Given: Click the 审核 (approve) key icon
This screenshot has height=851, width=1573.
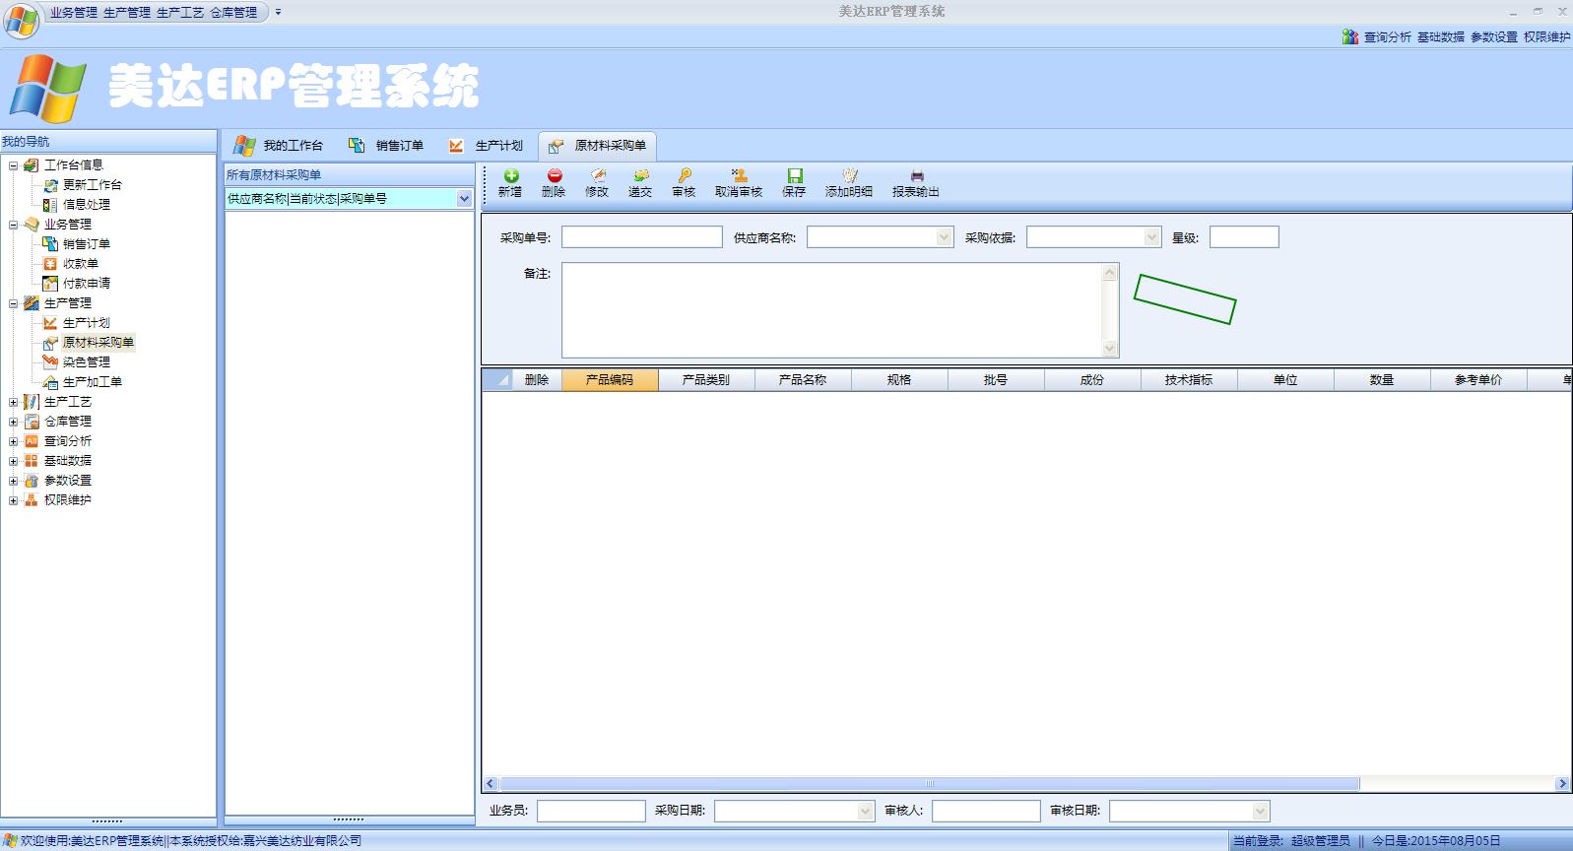Looking at the screenshot, I should click(684, 176).
